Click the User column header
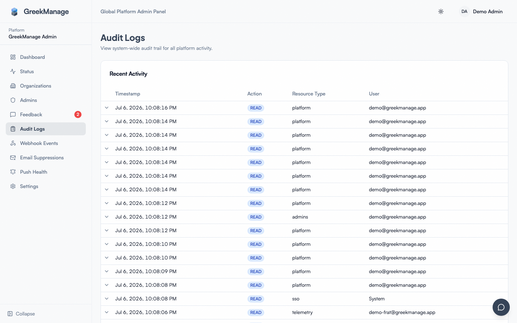Image resolution: width=517 pixels, height=323 pixels. (x=374, y=94)
